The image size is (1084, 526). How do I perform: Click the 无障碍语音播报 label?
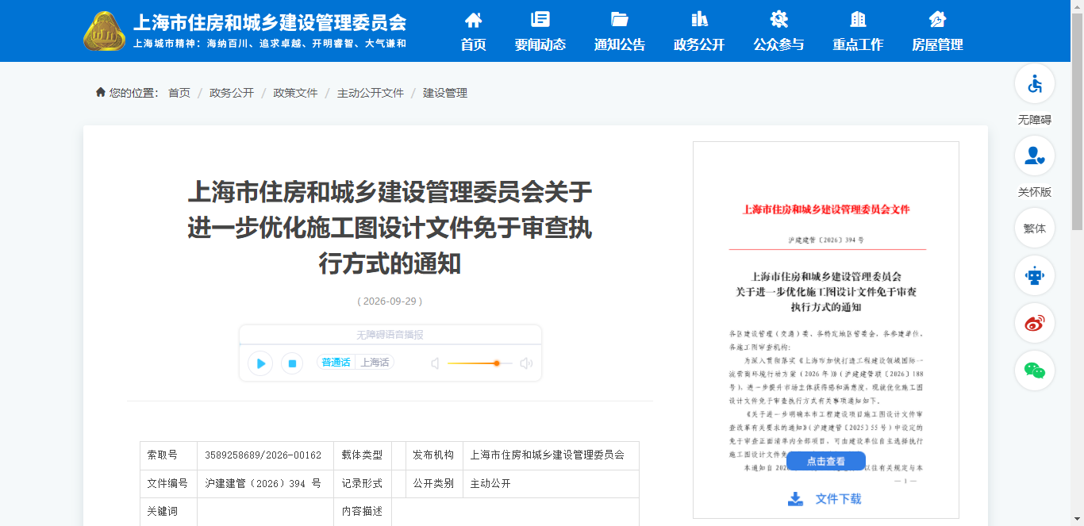(x=390, y=335)
